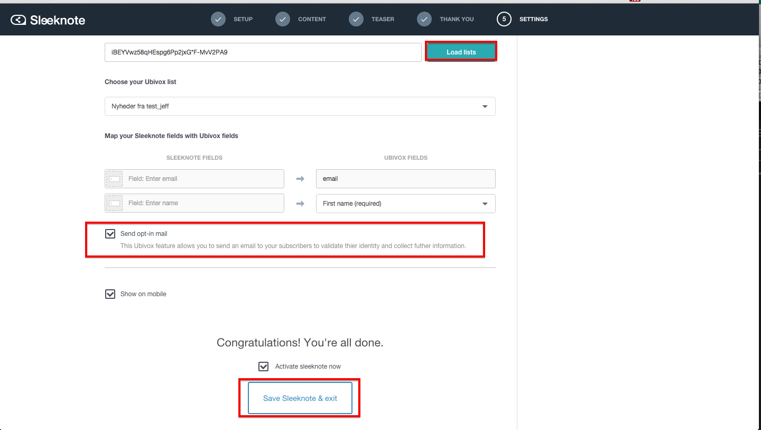Select the SETTINGS step label
The height and width of the screenshot is (430, 761).
coord(534,19)
